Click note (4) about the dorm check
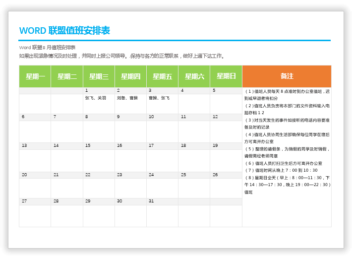 287,138
